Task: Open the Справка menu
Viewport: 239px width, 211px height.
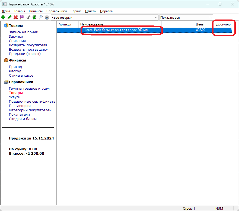Action: (106, 11)
